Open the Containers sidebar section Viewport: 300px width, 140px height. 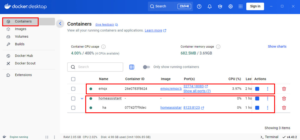point(29,22)
